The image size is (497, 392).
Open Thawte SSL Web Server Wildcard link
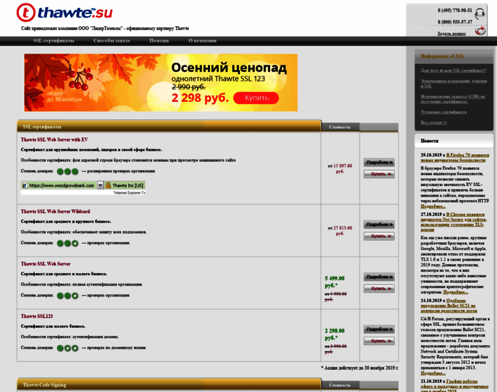56,212
